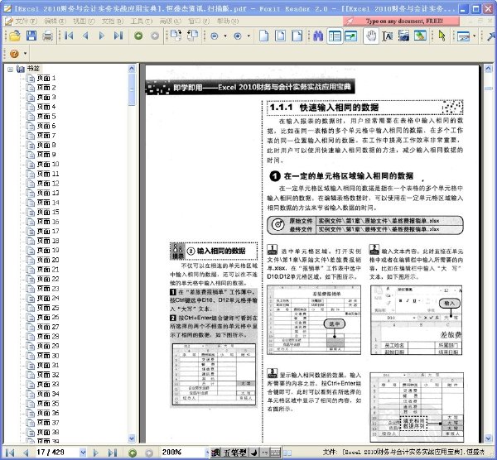Viewport: 497px width, 460px height.
Task: Collapse the 书签 bookmarks root node
Action: point(10,69)
